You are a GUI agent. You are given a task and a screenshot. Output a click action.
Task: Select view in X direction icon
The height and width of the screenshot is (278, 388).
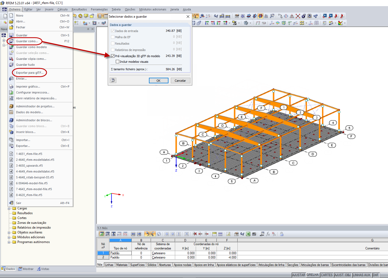click(x=207, y=23)
